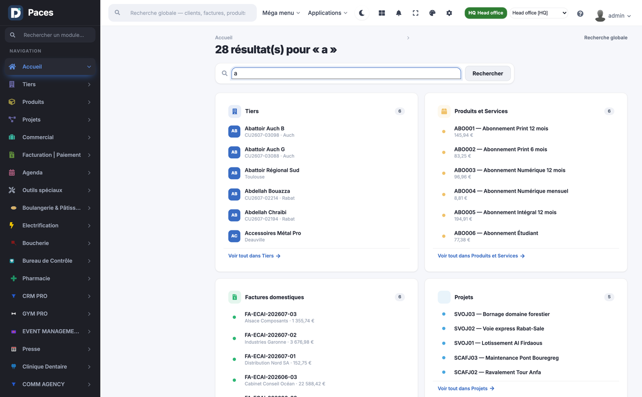Expand the Boucherie sidebar chevron
Viewport: 642px width, 397px height.
(x=89, y=243)
